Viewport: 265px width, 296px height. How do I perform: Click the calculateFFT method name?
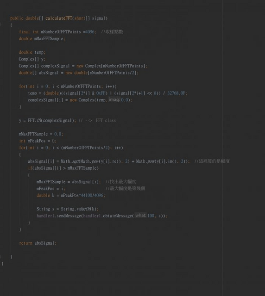59,18
